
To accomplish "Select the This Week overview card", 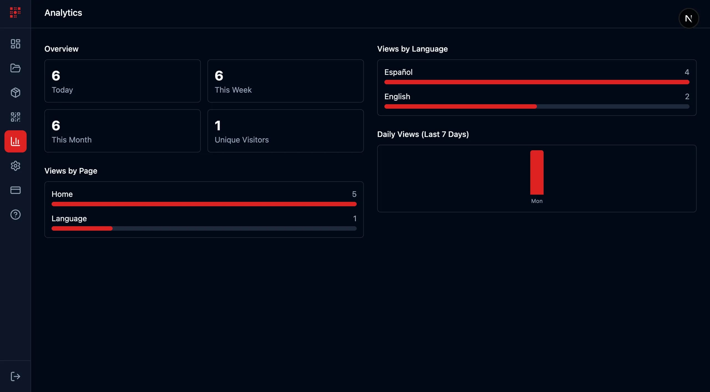I will (x=285, y=81).
